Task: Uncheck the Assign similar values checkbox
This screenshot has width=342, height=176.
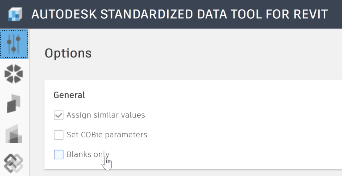Action: click(59, 115)
